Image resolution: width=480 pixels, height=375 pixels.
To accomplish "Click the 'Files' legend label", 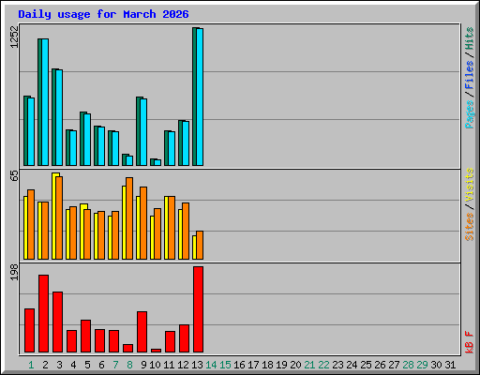I will 469,74.
